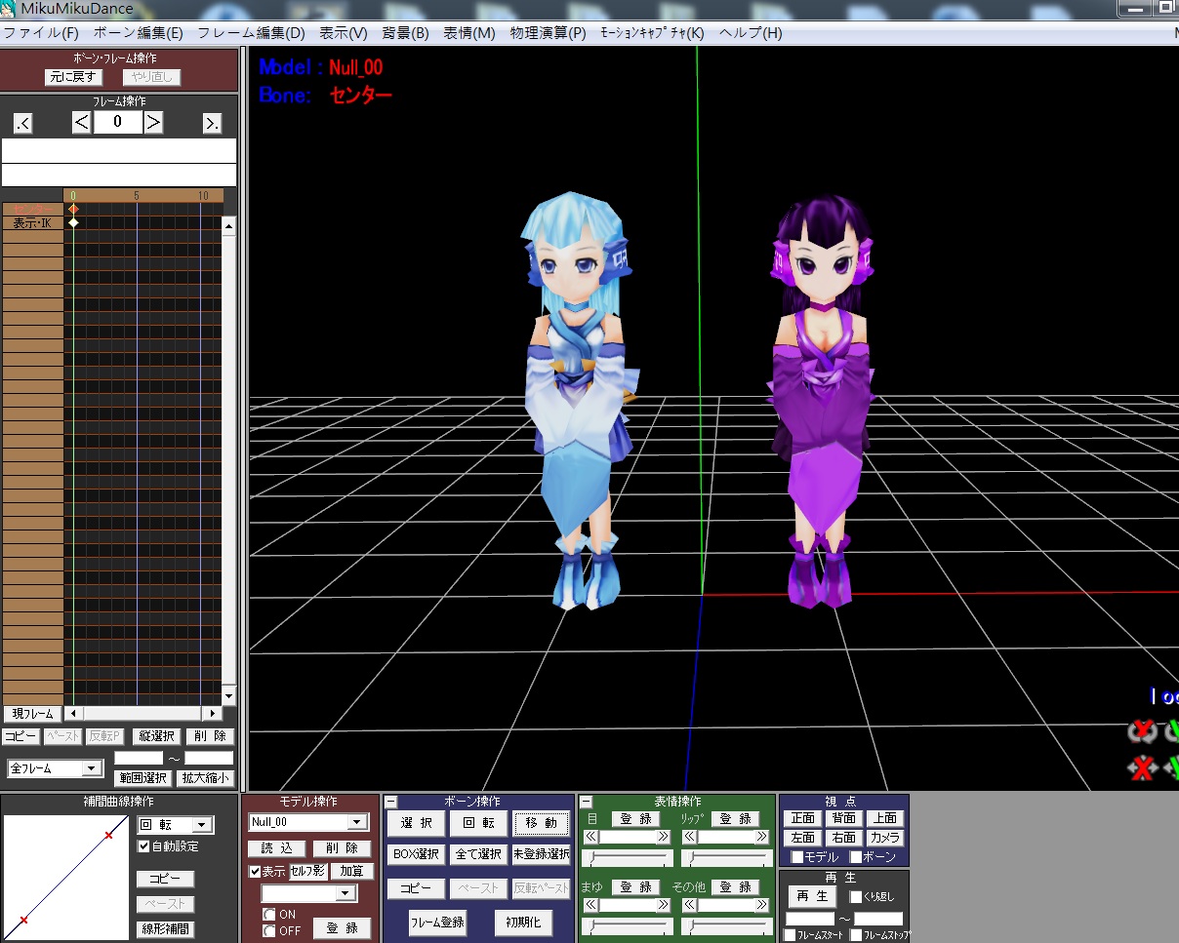Click the eye expression slider track
Image resolution: width=1179 pixels, height=943 pixels.
pyautogui.click(x=627, y=858)
